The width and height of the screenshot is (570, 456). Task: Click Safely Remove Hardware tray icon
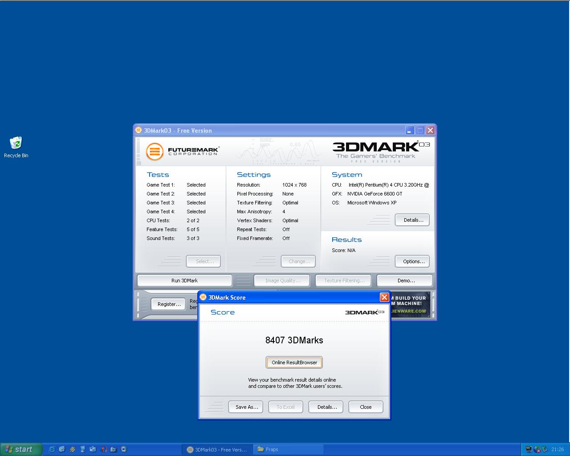click(x=546, y=449)
